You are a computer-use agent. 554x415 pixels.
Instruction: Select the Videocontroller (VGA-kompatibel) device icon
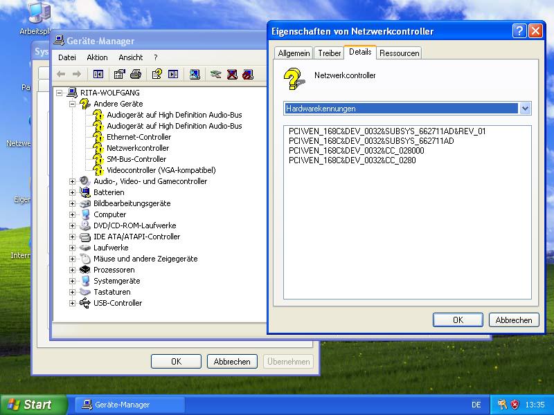pyautogui.click(x=98, y=170)
